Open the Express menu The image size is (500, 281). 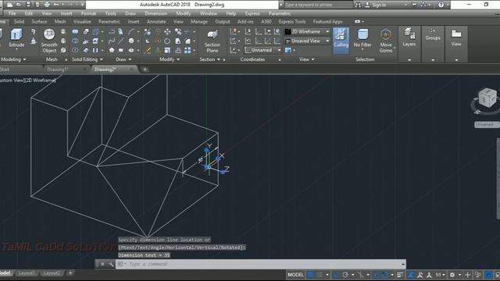(252, 13)
